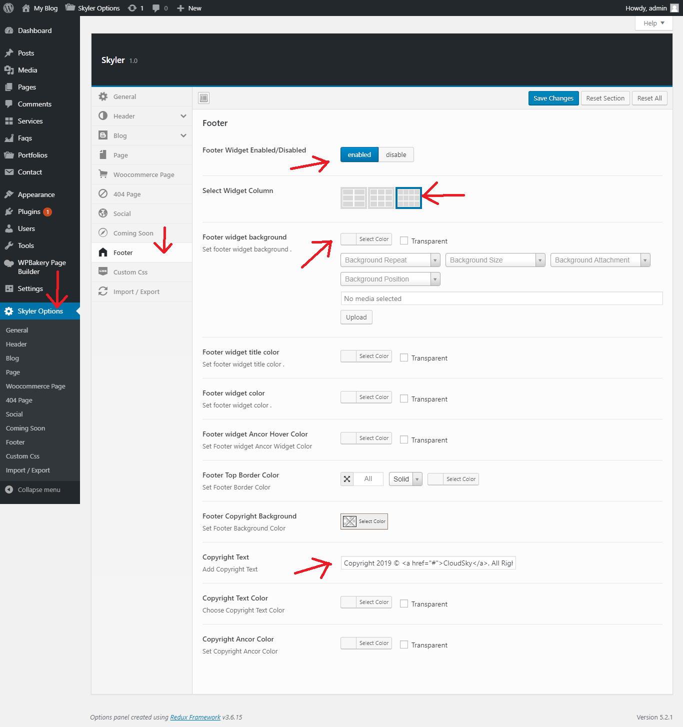Open the Custom Css panel tab
This screenshot has width=683, height=727.
point(142,272)
